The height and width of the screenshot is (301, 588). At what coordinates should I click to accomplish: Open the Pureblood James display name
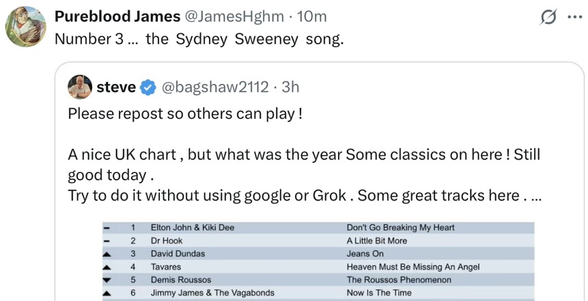[117, 16]
